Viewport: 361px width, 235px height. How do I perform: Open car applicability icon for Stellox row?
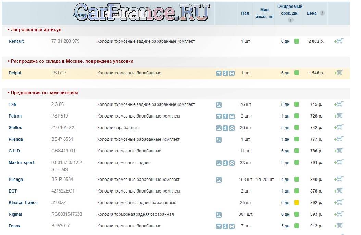coord(232,128)
